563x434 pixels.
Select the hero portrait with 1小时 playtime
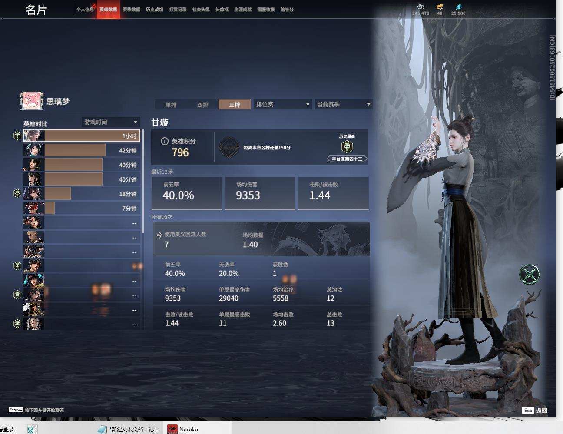coord(33,136)
